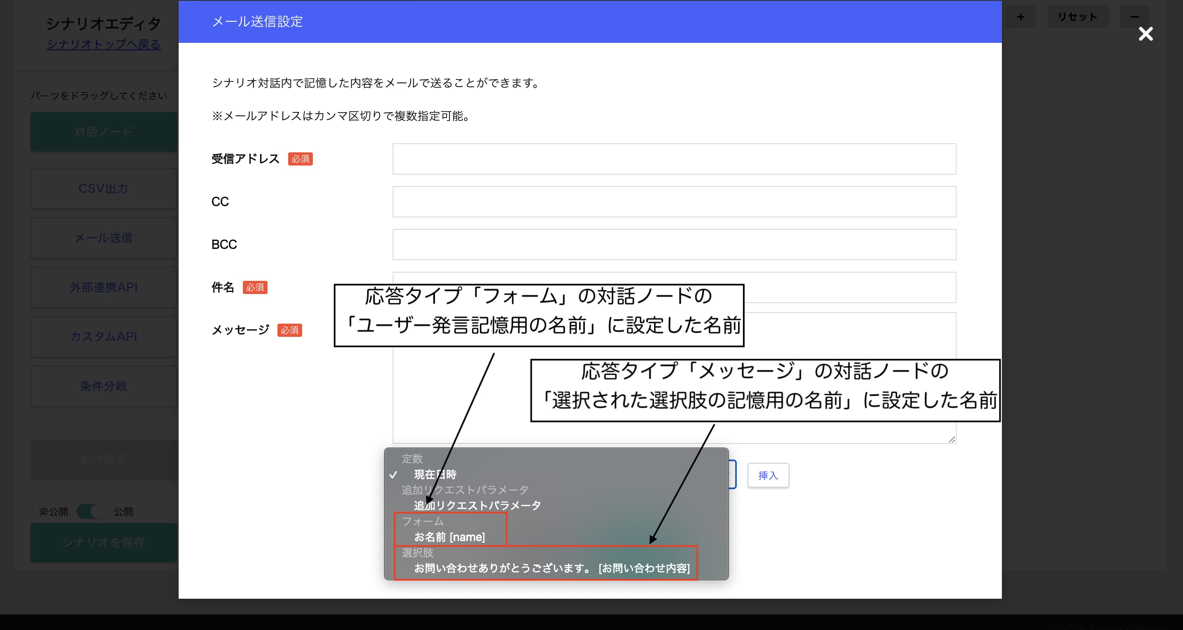The width and height of the screenshot is (1183, 630).
Task: Click the plus zoom-in button
Action: [x=1021, y=17]
